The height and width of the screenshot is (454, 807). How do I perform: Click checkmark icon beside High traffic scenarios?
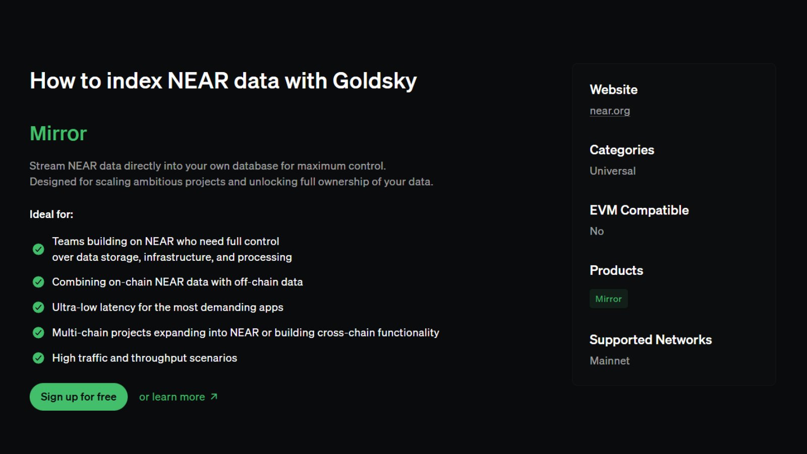(38, 358)
